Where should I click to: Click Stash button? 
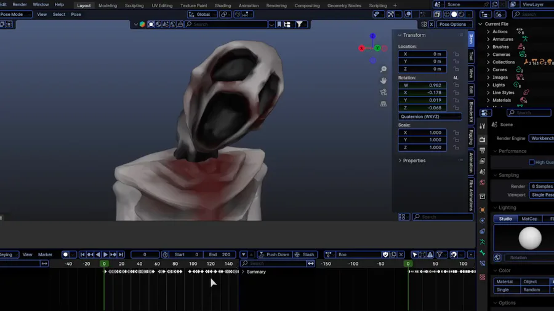pyautogui.click(x=305, y=254)
